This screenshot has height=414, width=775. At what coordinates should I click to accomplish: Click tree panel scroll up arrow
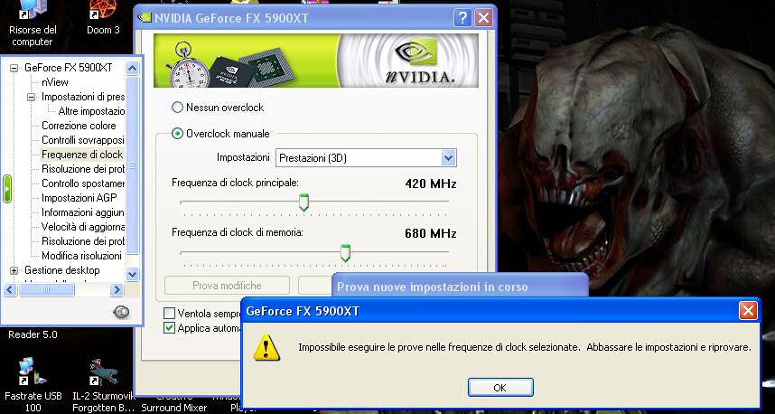(132, 68)
